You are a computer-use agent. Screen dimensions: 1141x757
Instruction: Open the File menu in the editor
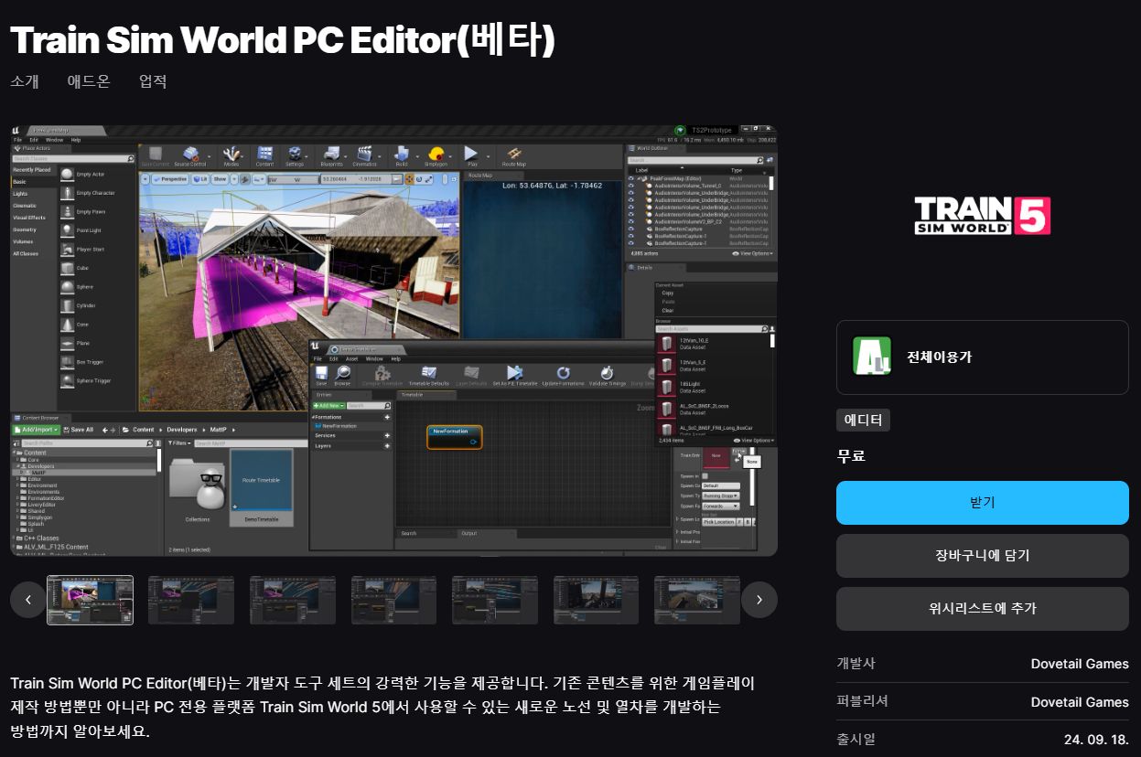(17, 140)
